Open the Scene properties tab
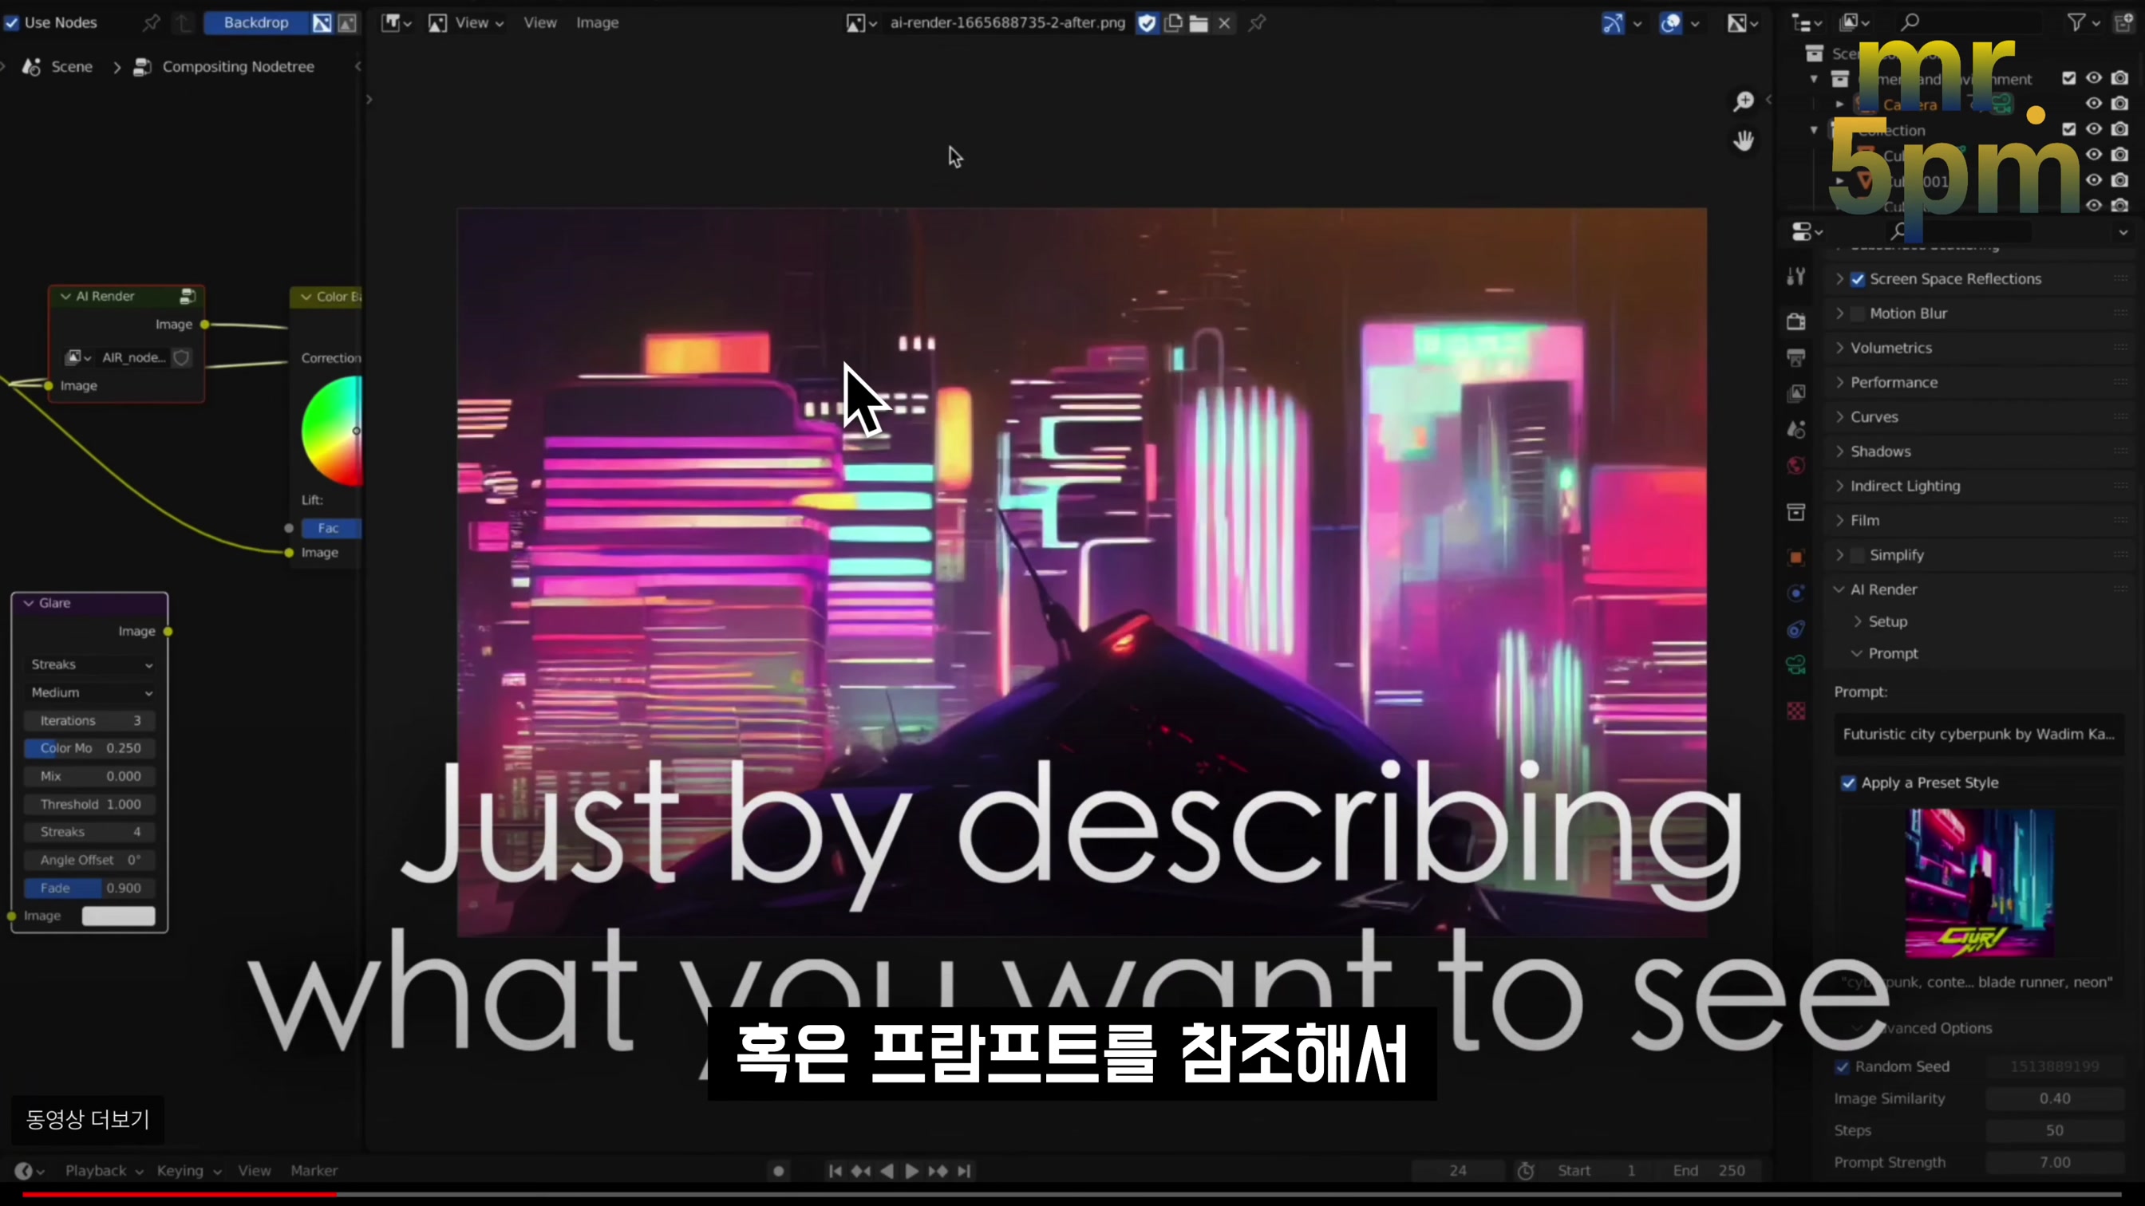The image size is (2145, 1206). (1795, 428)
